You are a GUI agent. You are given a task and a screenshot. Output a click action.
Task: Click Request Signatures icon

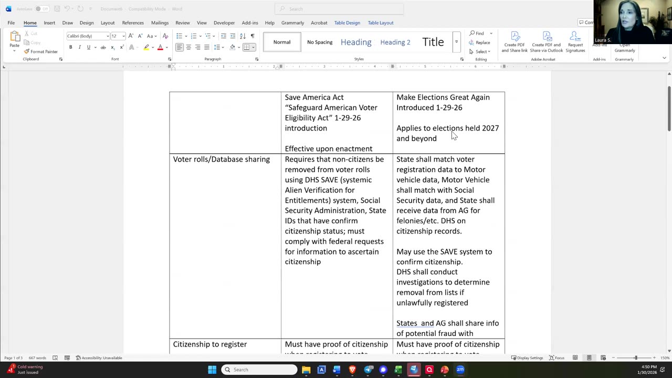coord(575,42)
